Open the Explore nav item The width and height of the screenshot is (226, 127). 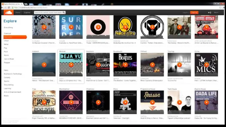tap(27, 13)
